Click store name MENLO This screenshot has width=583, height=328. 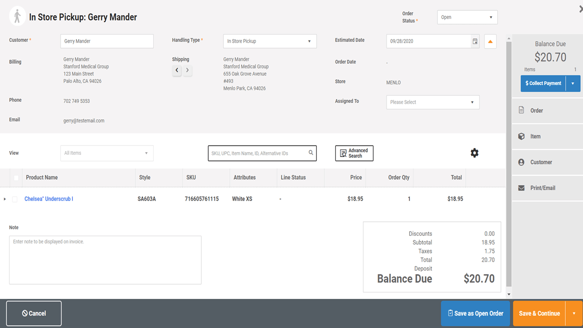tap(394, 83)
